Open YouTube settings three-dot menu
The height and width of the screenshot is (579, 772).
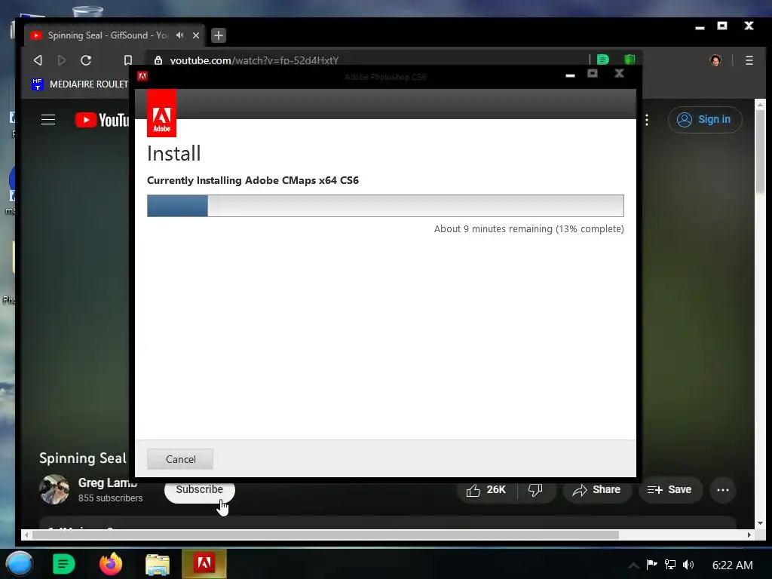[x=647, y=120]
